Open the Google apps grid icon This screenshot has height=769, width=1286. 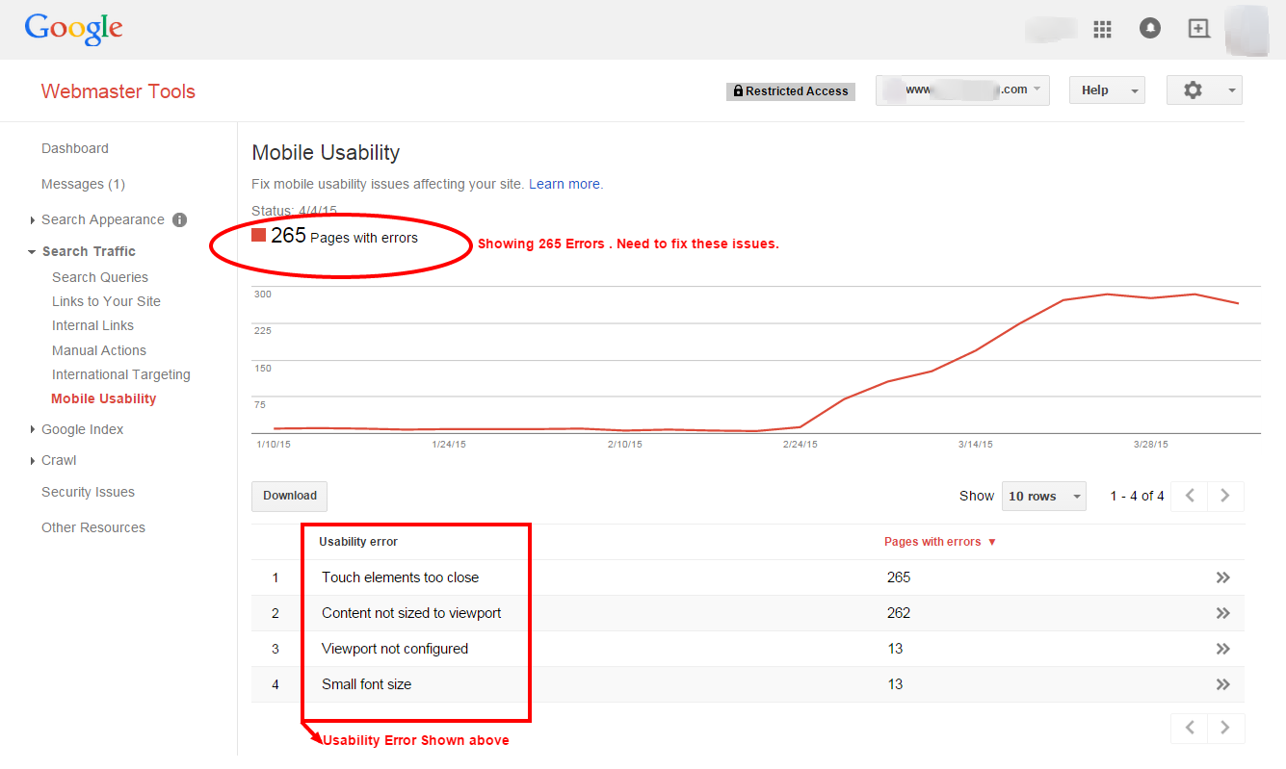tap(1103, 29)
